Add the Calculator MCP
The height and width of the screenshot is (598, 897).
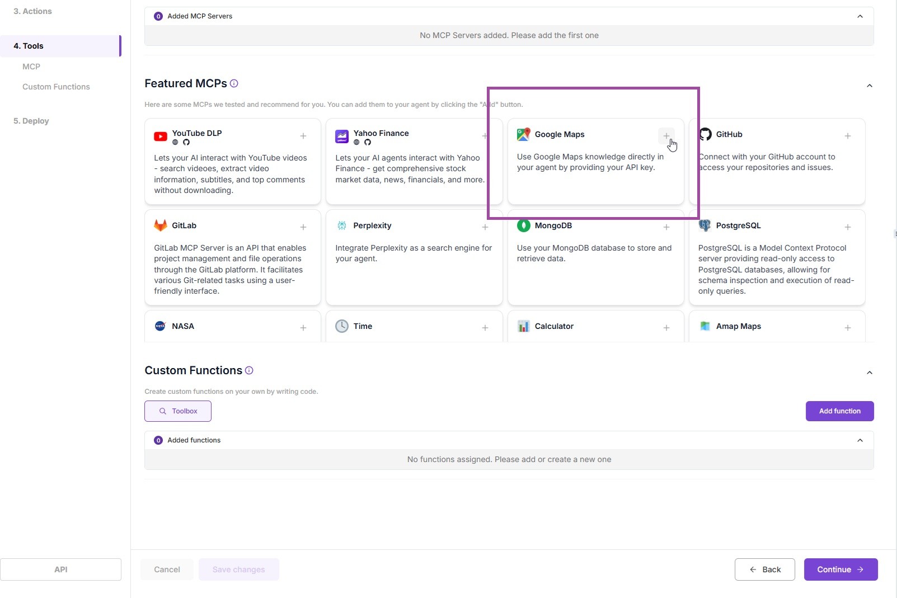coord(666,328)
